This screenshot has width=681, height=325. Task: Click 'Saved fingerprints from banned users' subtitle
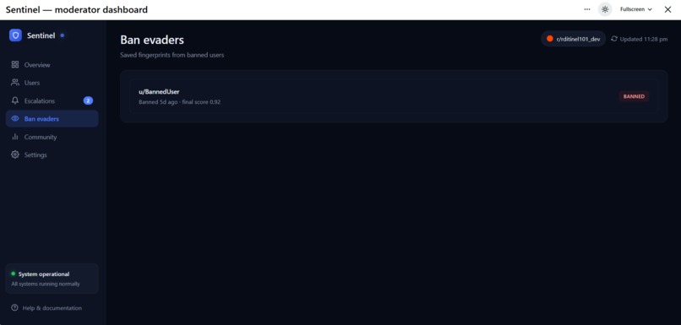[x=172, y=55]
